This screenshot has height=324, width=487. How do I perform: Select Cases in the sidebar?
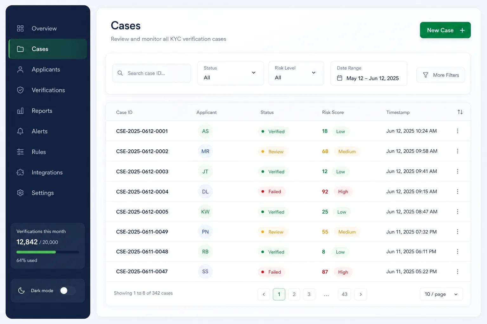coord(48,49)
